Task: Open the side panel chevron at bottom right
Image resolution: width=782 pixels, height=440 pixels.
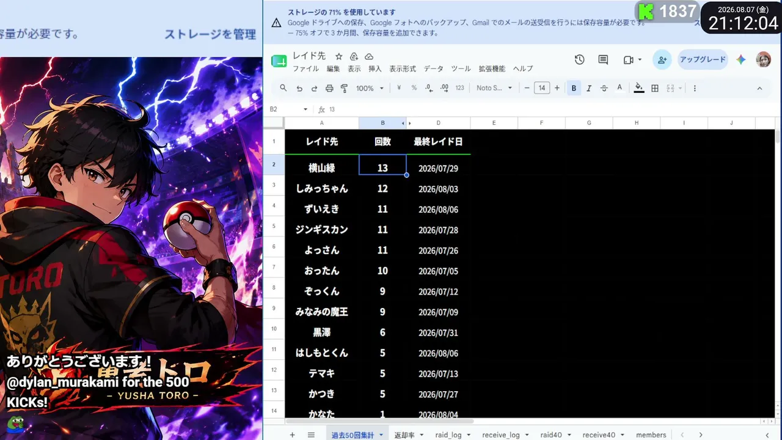Action: coord(767,435)
